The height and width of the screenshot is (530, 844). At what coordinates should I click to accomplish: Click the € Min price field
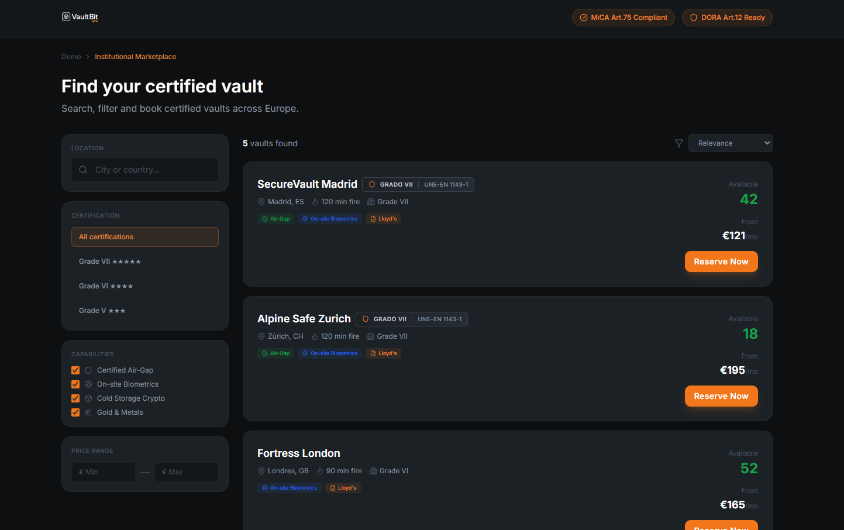(x=104, y=472)
